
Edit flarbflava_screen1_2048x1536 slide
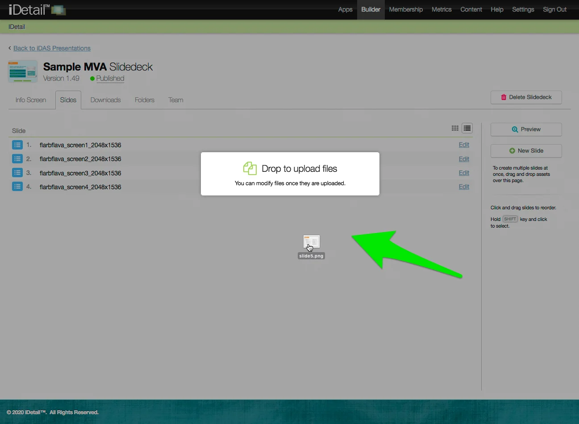[464, 145]
